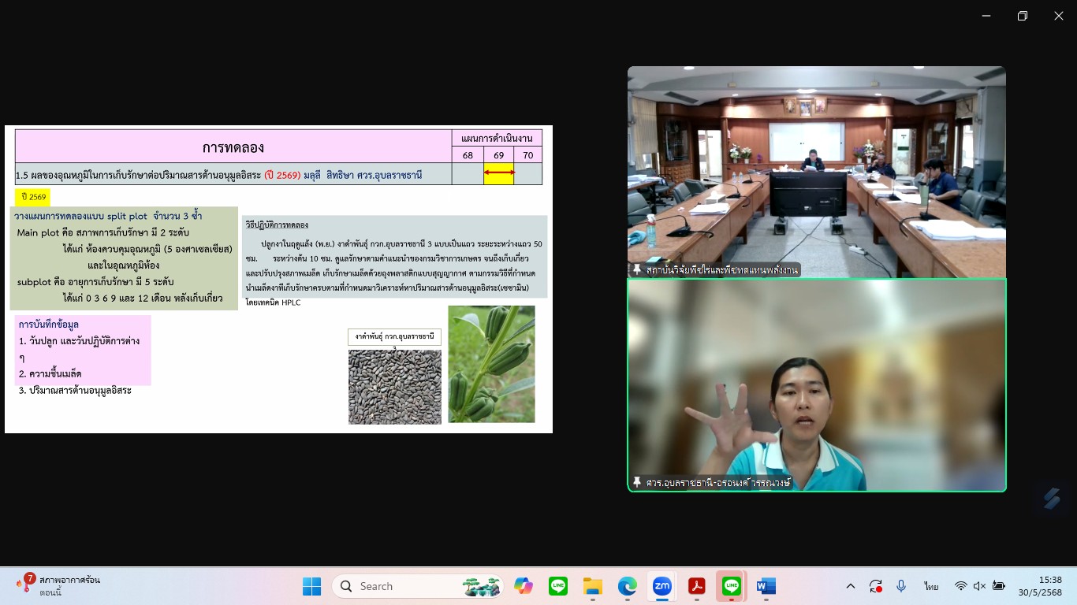This screenshot has height=605, width=1077.
Task: Click the floating icon at bottom-right corner
Action: 1051,498
